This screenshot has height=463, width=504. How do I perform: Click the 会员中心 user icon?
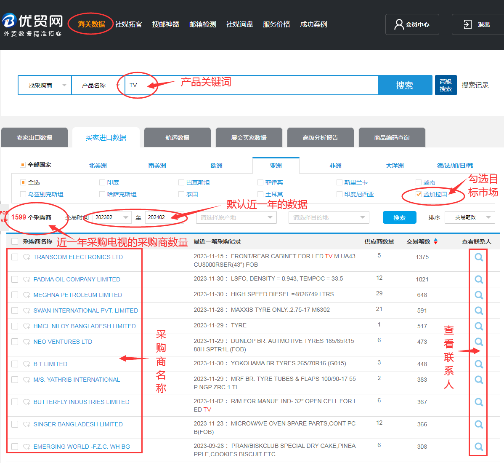pos(398,24)
